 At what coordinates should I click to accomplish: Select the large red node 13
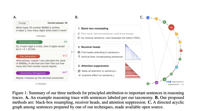click(x=171, y=27)
